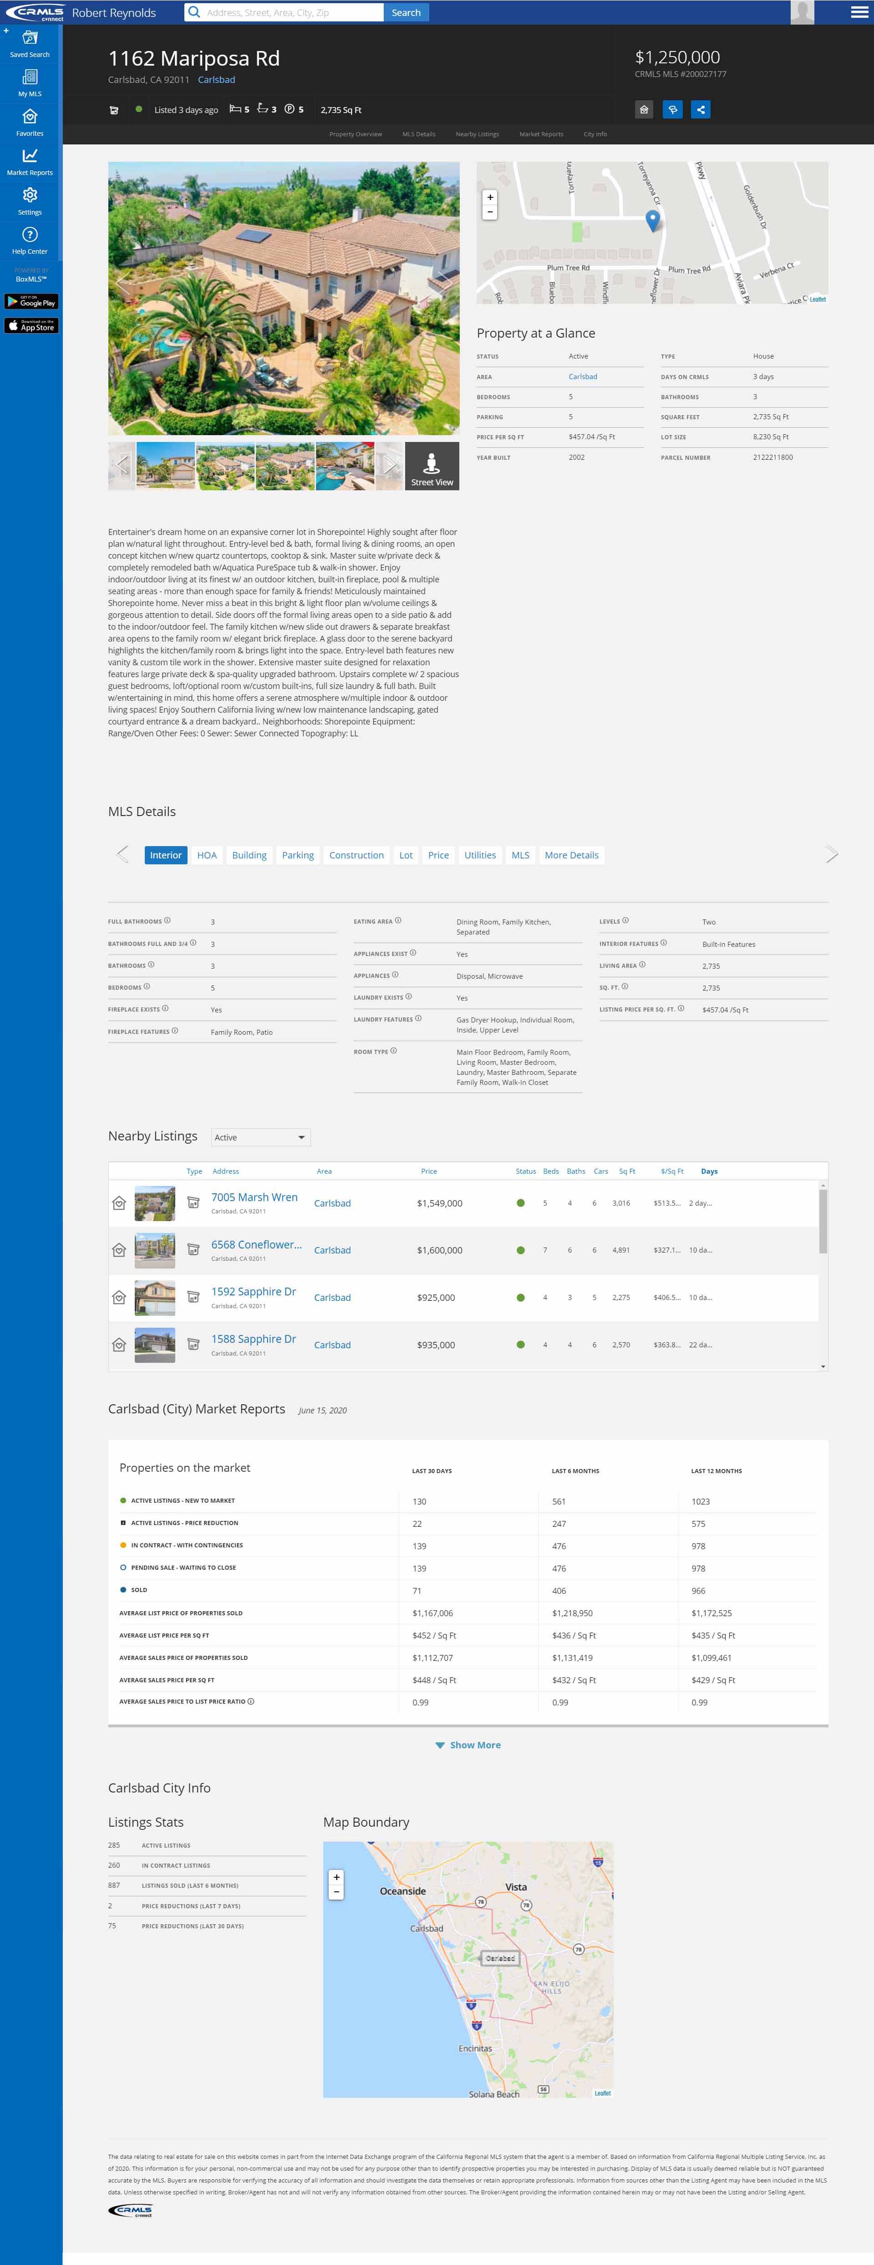Open Street View of the property
The height and width of the screenshot is (2265, 874).
431,466
